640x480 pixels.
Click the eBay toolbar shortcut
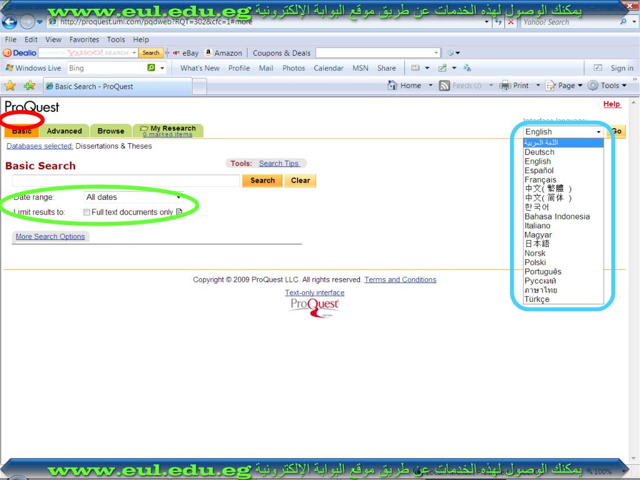(186, 53)
